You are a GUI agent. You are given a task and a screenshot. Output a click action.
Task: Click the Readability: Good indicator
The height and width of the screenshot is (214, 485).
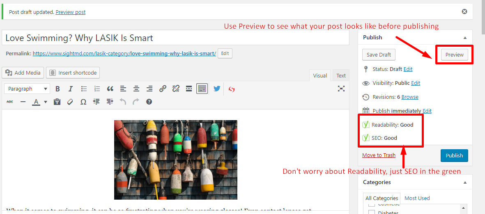tap(388, 125)
